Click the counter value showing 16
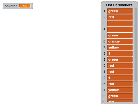Image resolution: width=138 pixels, height=104 pixels. point(25,6)
